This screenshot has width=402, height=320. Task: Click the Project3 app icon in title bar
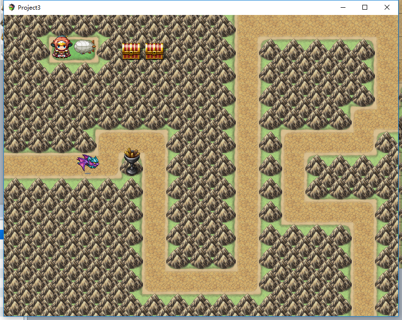(12, 7)
